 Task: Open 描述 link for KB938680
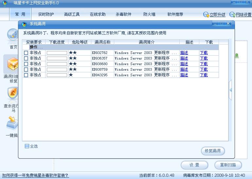(x=184, y=64)
